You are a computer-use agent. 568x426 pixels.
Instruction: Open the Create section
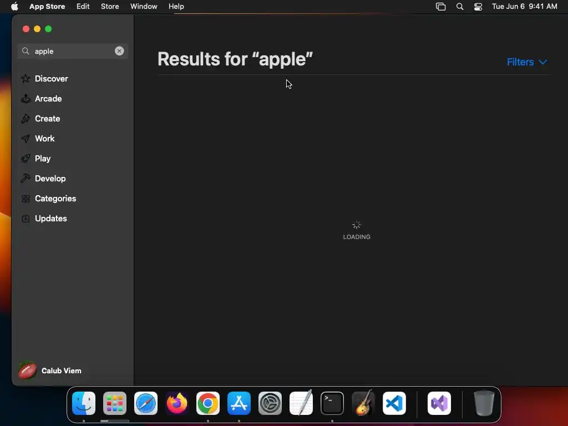[48, 119]
